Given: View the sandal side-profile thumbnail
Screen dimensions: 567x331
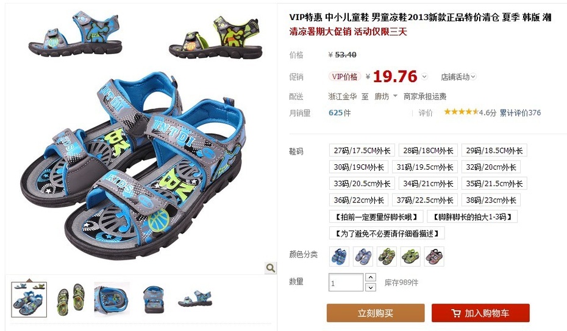Looking at the screenshot, I should 194,299.
